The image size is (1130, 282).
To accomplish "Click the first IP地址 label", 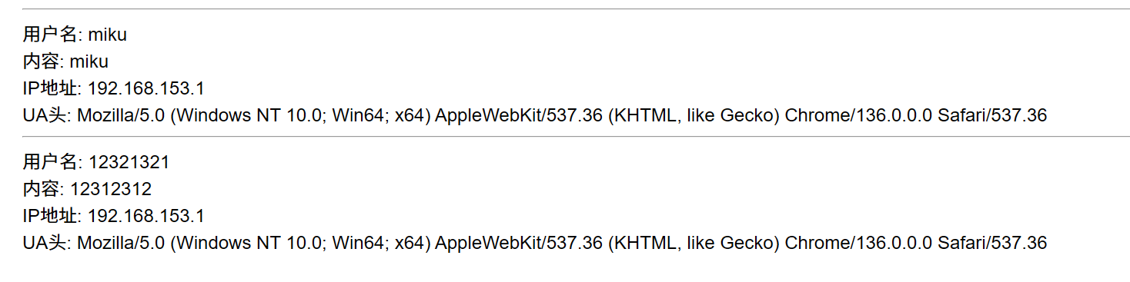I will coord(53,88).
